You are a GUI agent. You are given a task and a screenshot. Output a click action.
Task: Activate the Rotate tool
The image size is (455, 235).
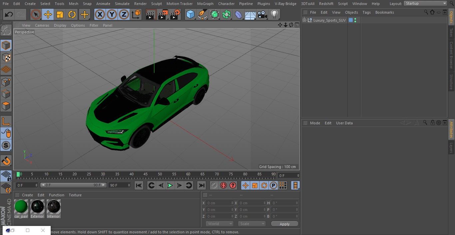click(x=72, y=15)
